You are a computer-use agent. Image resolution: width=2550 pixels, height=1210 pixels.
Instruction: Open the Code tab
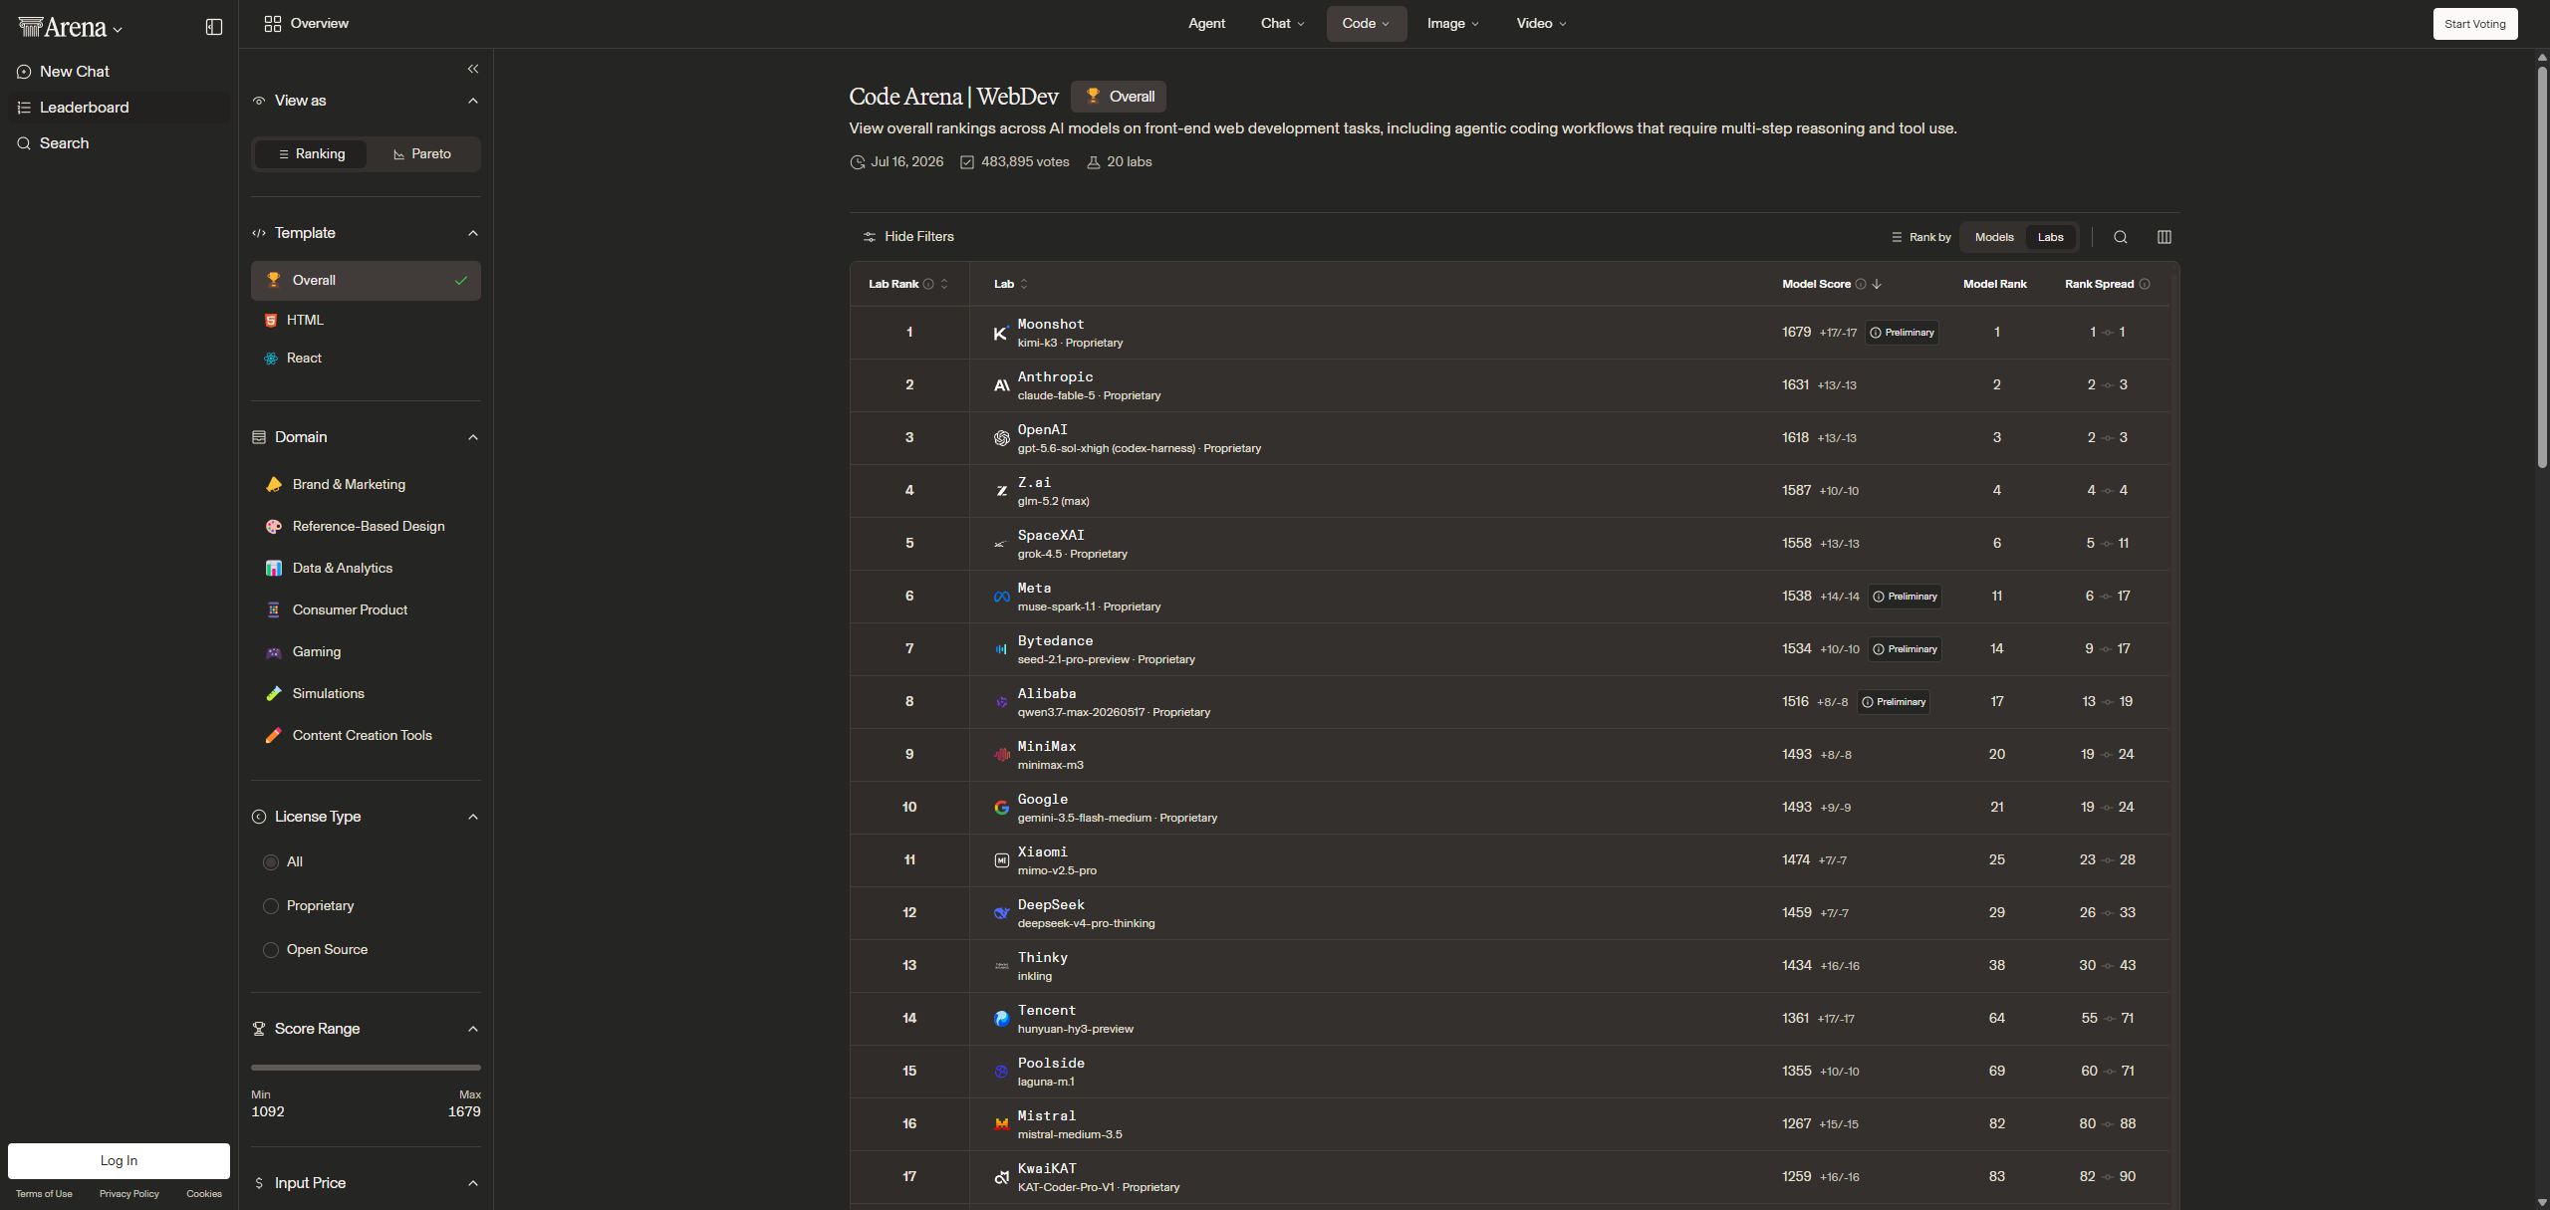coord(1366,23)
